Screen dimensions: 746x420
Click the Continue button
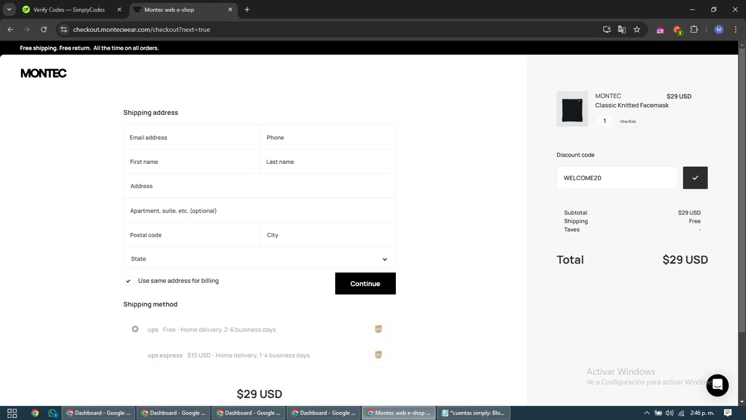[x=366, y=284]
